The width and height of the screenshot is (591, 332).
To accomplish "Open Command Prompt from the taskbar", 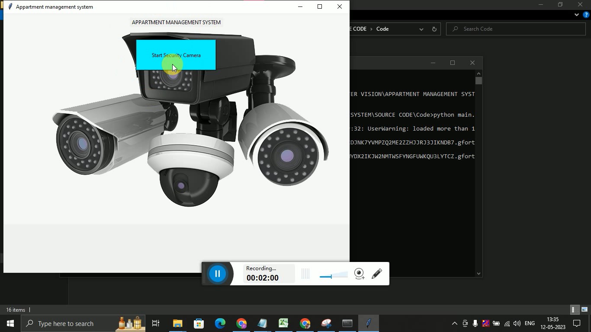I will pyautogui.click(x=347, y=323).
